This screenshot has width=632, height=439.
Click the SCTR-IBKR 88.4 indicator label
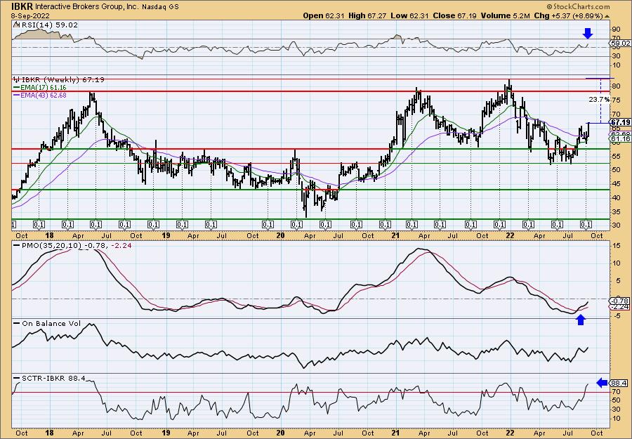[x=53, y=379]
